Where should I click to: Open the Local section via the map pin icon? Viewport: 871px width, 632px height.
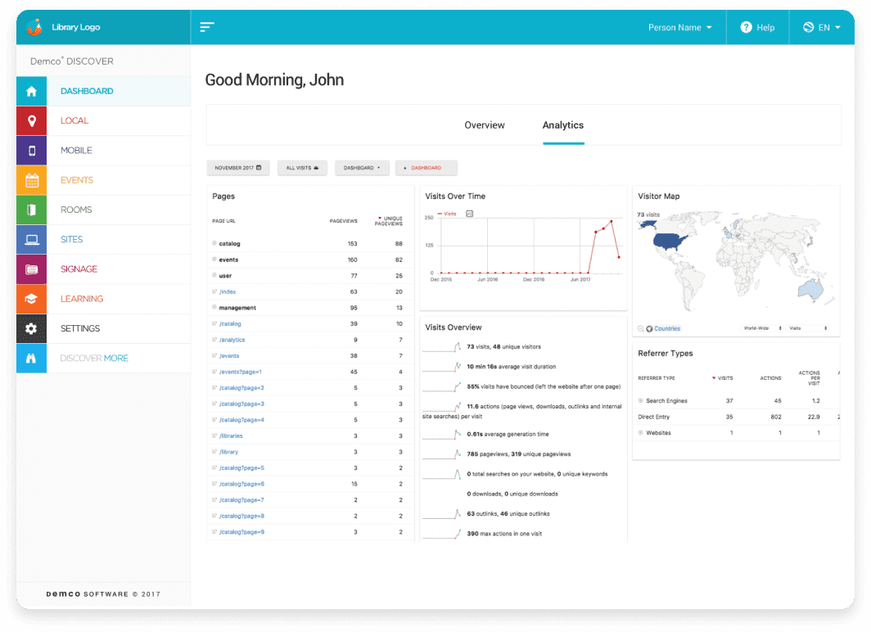pyautogui.click(x=31, y=120)
